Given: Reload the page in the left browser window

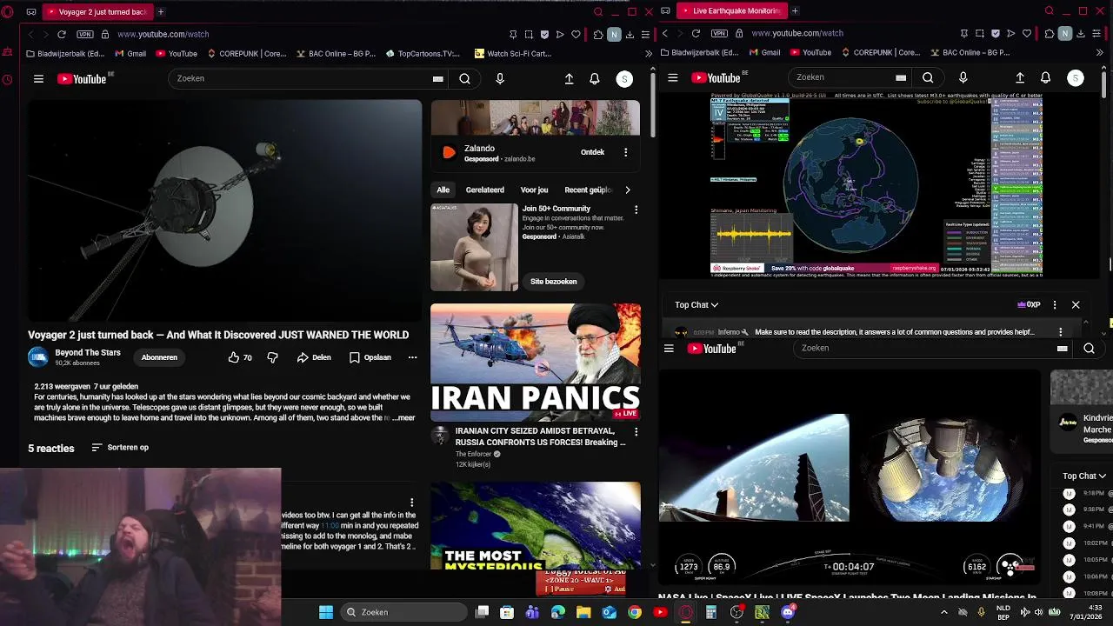Looking at the screenshot, I should click(62, 34).
